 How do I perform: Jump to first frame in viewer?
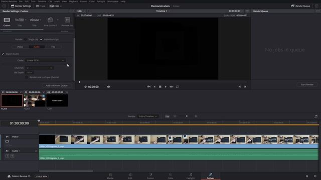[x=148, y=86]
